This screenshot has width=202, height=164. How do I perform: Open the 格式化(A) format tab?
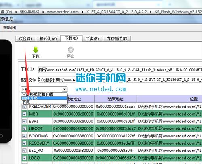[x=48, y=39]
